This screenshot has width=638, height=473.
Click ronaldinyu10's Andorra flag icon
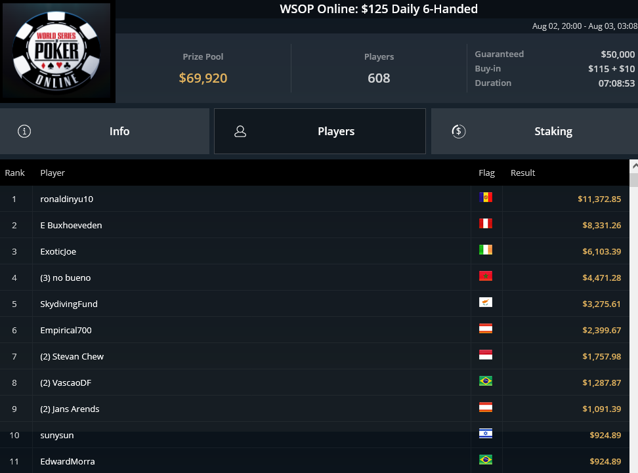pos(486,197)
